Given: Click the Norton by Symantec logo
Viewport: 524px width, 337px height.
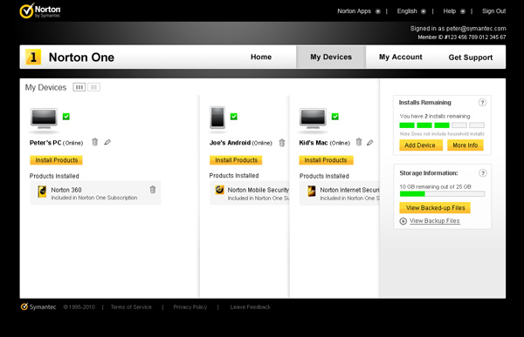Looking at the screenshot, I should [x=40, y=11].
